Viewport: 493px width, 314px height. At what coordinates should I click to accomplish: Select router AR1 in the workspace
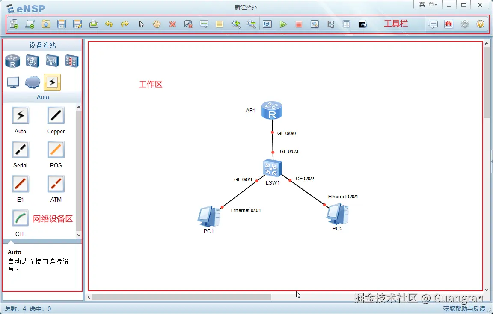tap(272, 110)
